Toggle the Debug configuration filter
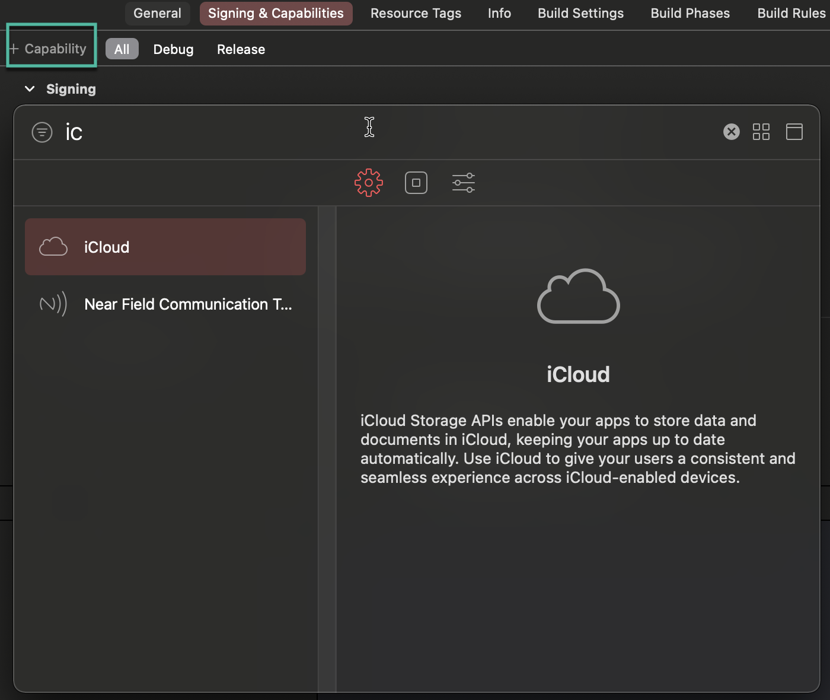 (173, 49)
